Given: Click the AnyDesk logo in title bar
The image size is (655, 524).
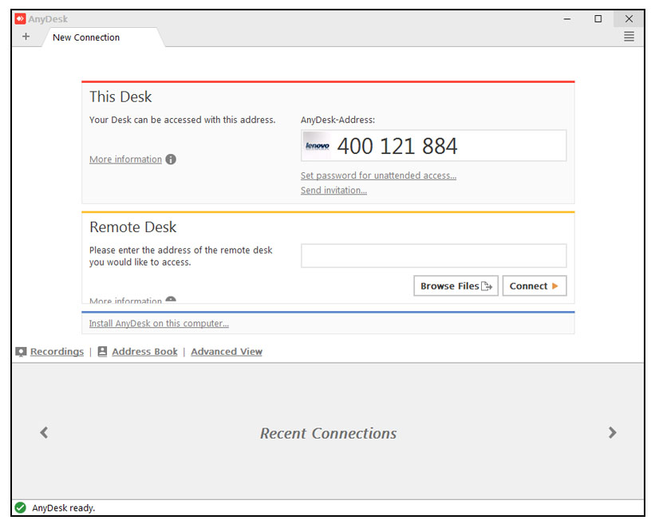Looking at the screenshot, I should click(20, 19).
